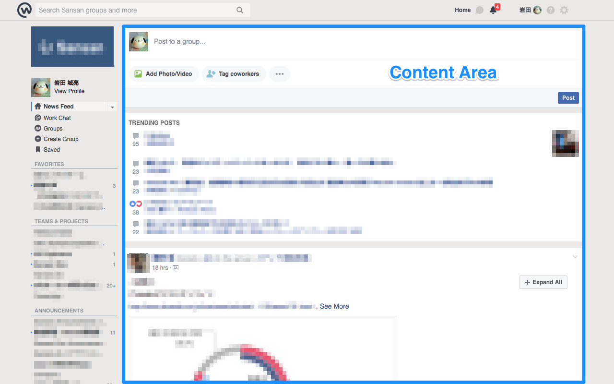Image resolution: width=614 pixels, height=384 pixels.
Task: Open the settings gear icon
Action: 564,10
